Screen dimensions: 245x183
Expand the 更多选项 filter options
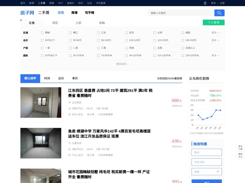click(122, 64)
